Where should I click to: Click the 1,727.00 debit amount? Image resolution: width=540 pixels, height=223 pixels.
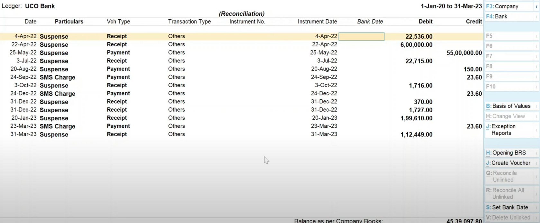pos(421,110)
